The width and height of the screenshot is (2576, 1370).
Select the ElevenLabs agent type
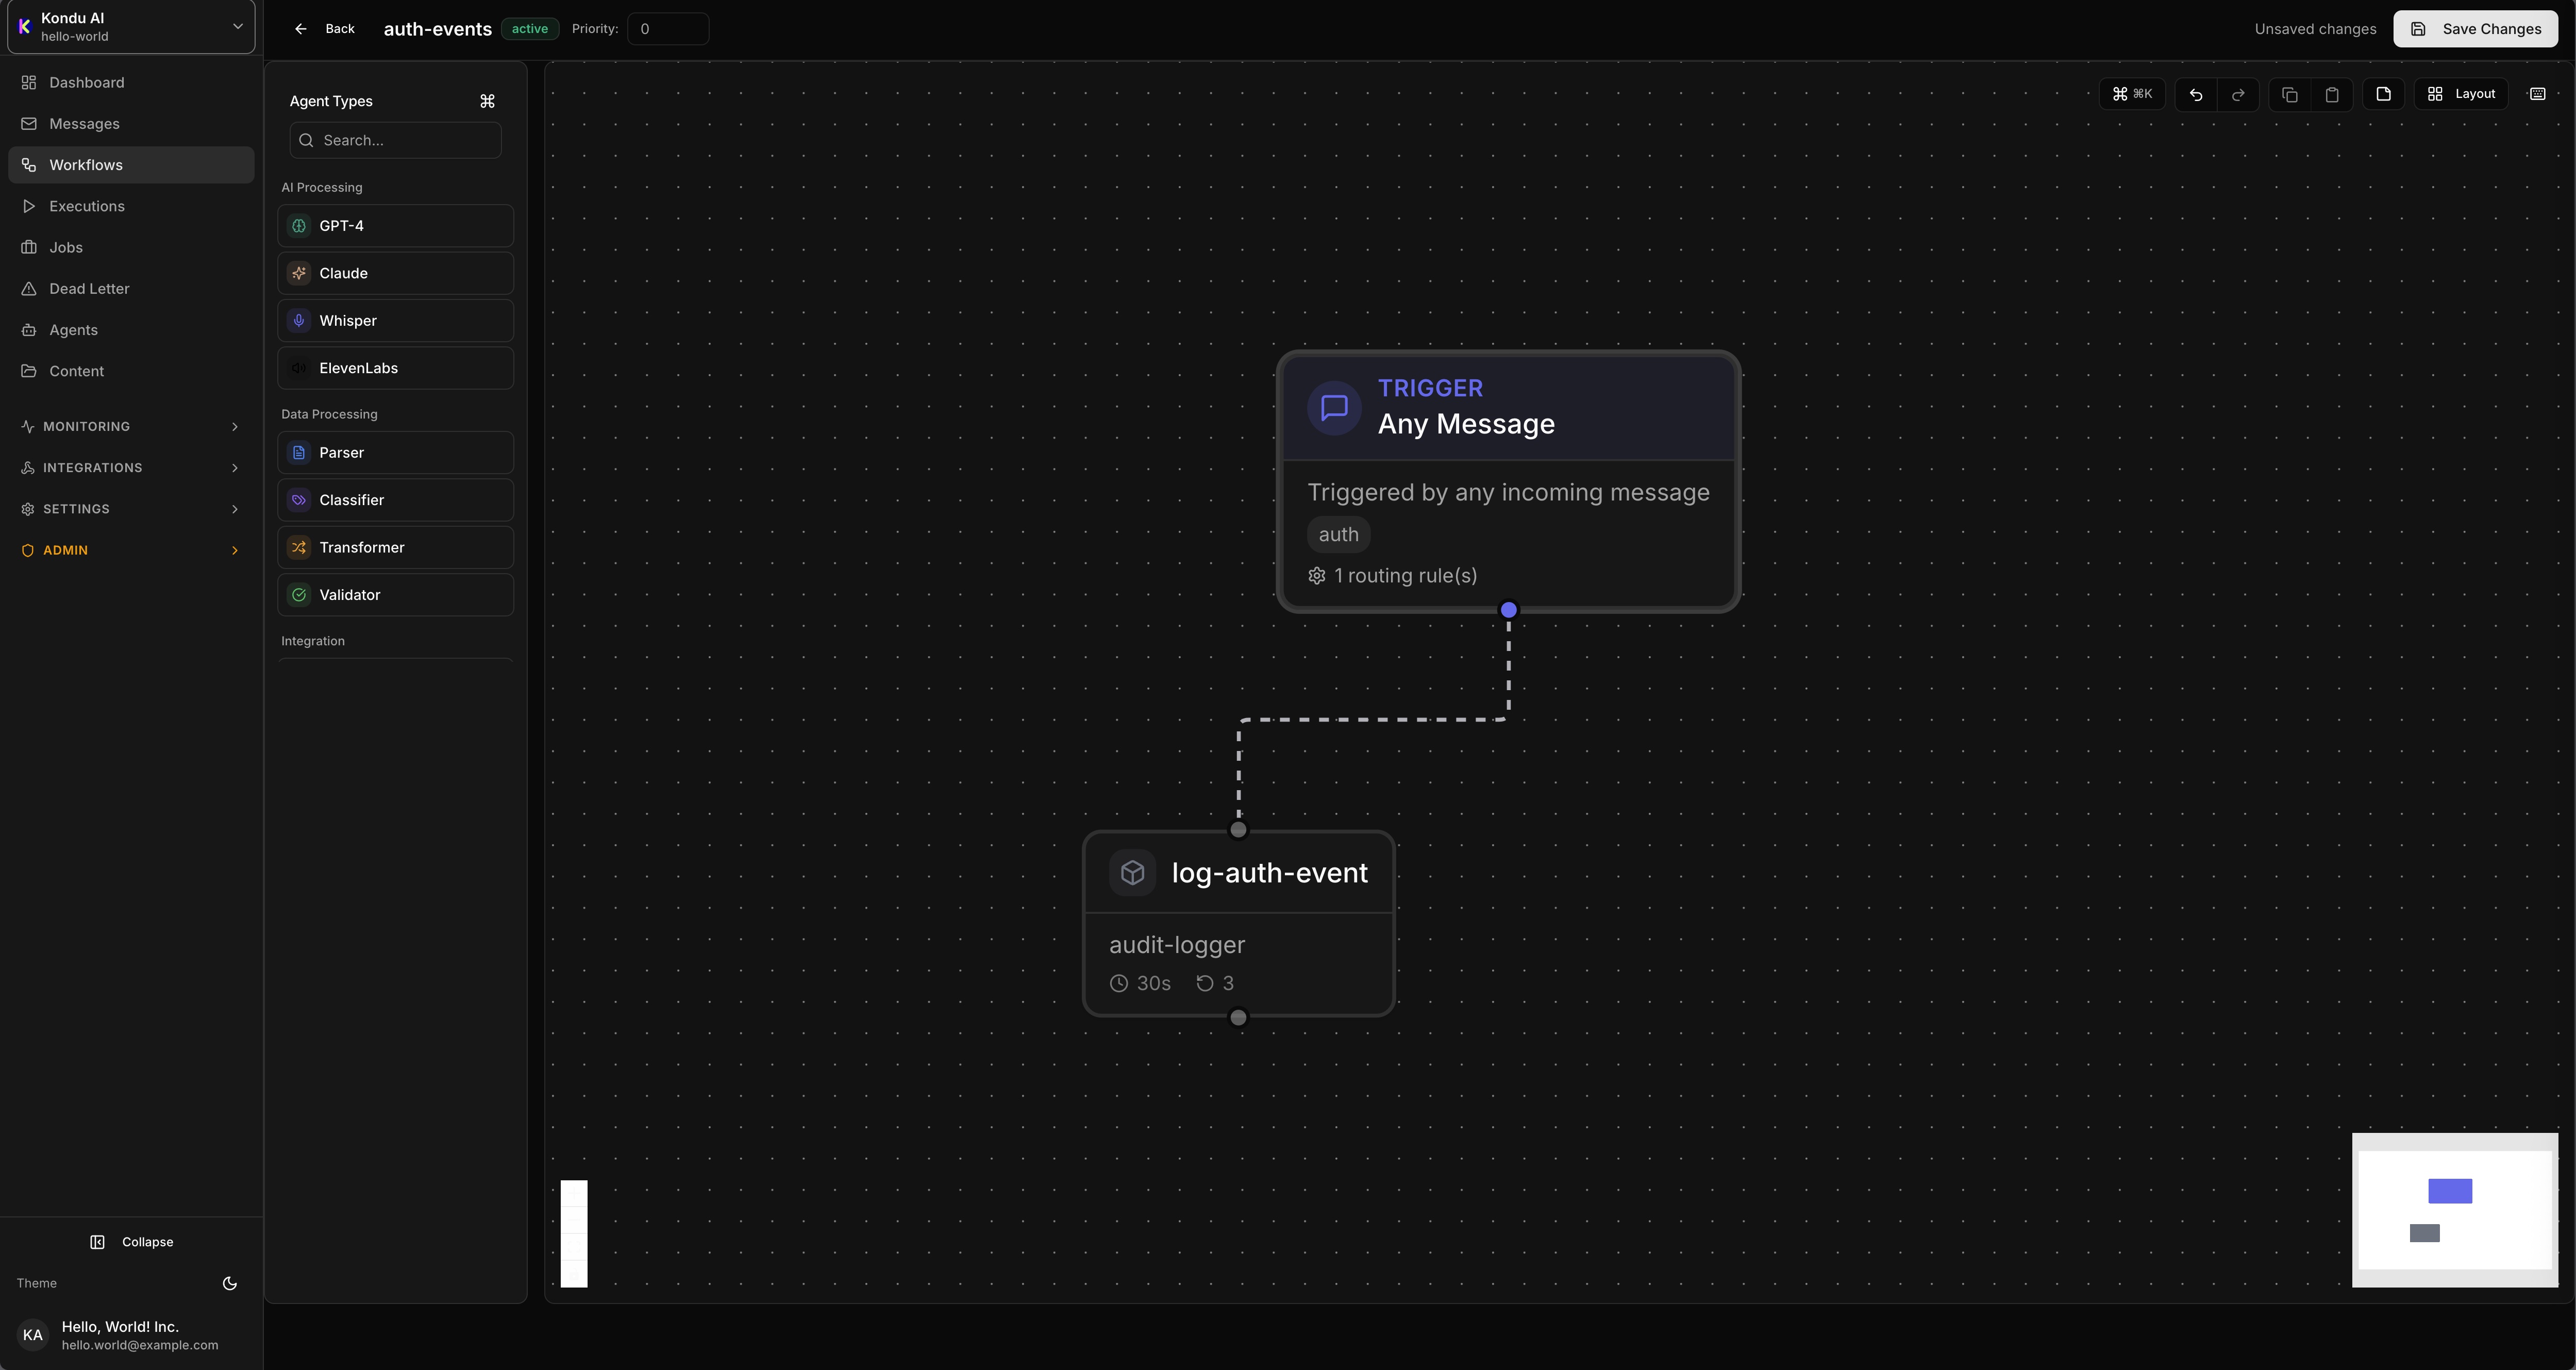395,367
